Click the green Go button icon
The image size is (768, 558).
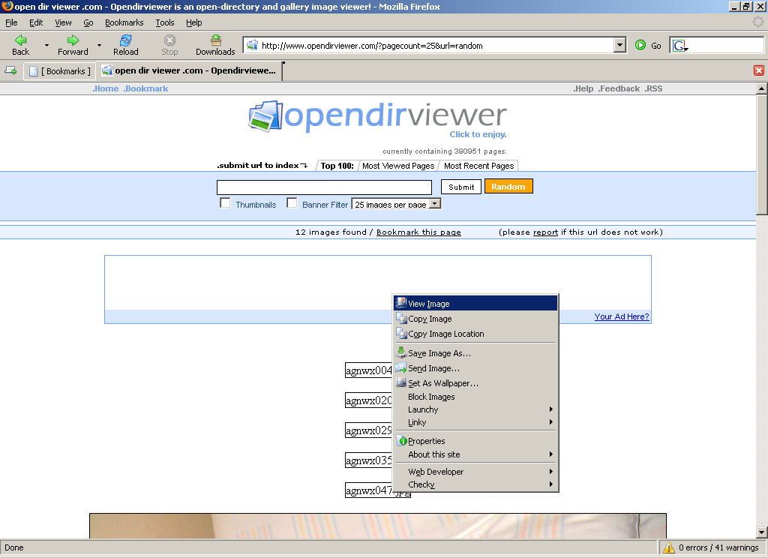click(640, 46)
